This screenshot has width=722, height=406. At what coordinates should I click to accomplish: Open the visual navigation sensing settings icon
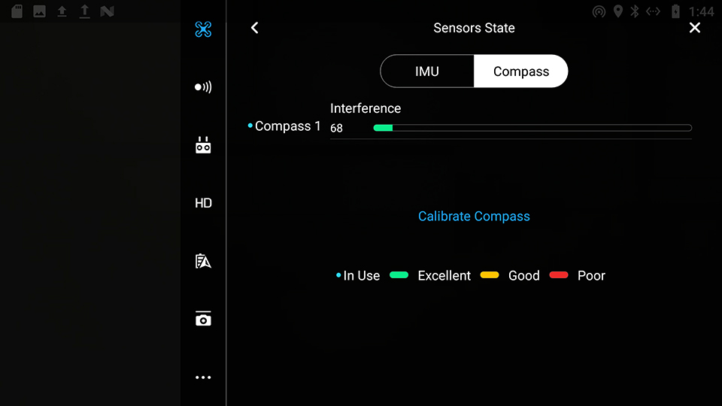point(203,87)
